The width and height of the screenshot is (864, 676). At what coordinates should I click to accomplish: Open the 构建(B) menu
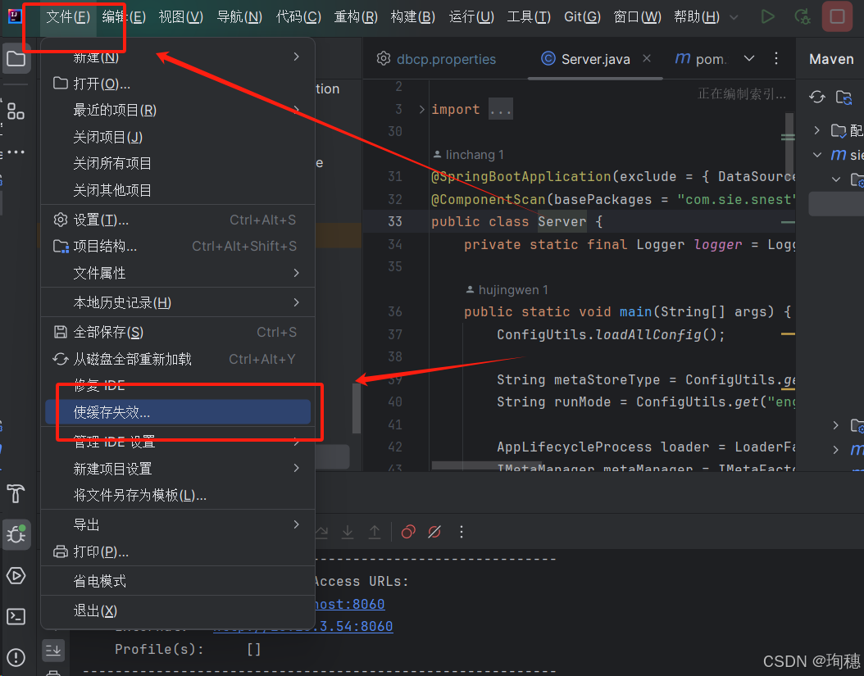412,16
